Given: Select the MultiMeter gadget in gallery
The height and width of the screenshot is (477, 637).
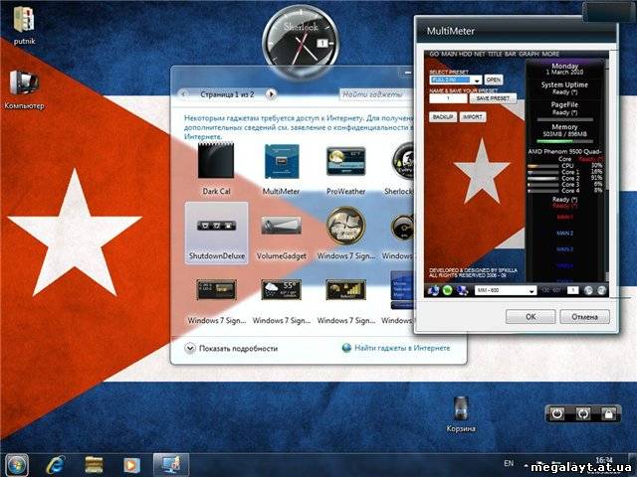Looking at the screenshot, I should coord(282,161).
